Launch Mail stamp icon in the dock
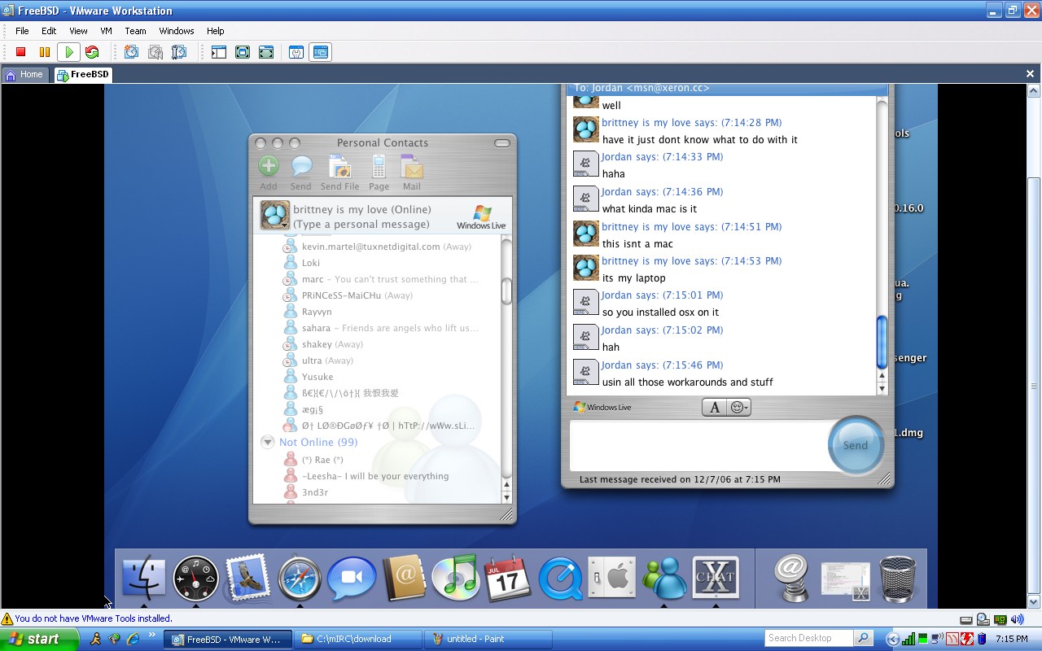 [x=247, y=579]
